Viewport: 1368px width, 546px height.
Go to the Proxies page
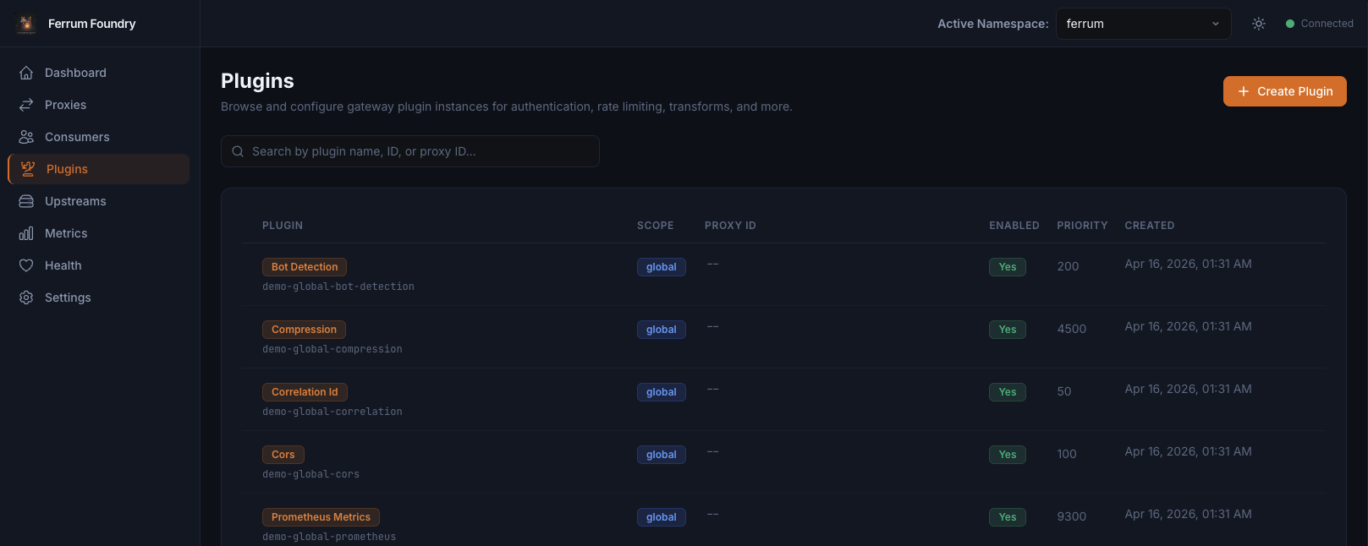pos(98,105)
